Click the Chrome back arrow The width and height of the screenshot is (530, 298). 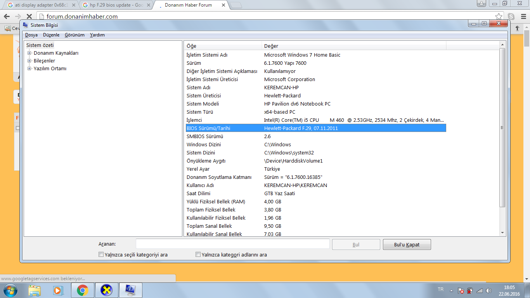(x=7, y=17)
